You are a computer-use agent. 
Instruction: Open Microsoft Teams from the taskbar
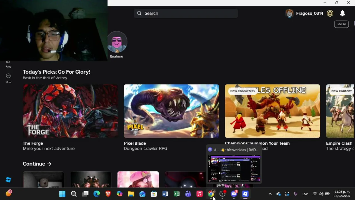(188, 194)
